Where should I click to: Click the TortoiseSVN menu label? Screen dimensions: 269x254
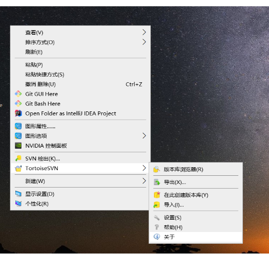coord(42,168)
